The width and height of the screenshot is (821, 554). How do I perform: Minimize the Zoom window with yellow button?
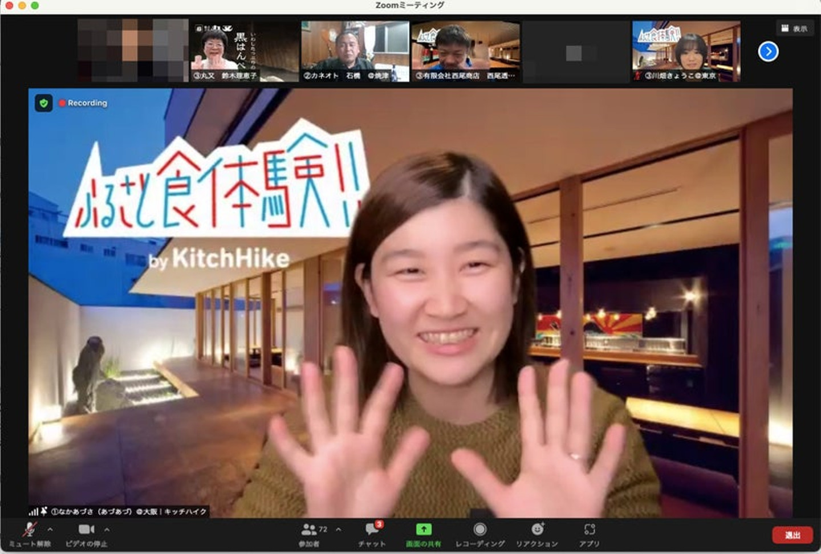pos(22,6)
